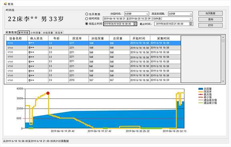This screenshot has height=147, width=231.
Task: Click the 4000 y-axis label
Action: pos(20,89)
